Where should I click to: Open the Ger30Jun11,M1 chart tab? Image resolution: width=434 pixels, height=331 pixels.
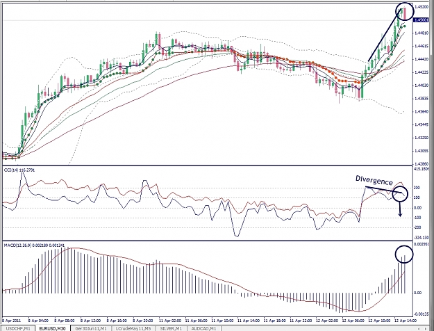coord(90,328)
